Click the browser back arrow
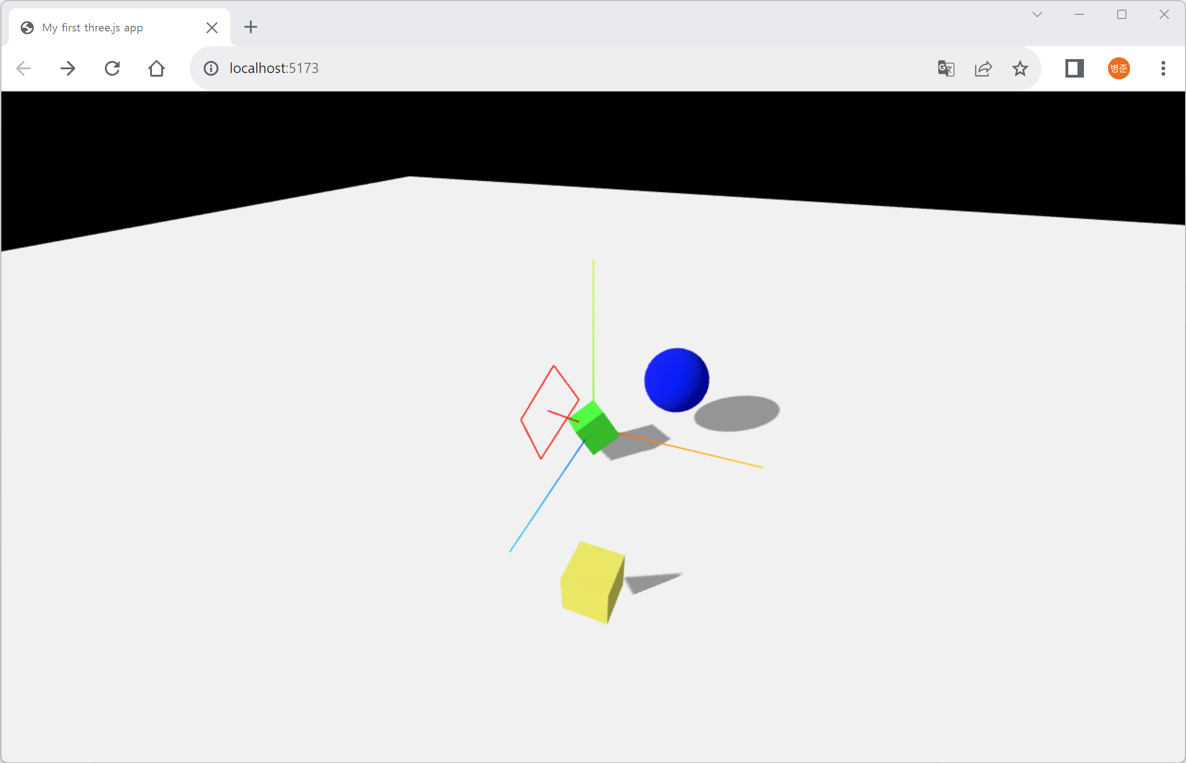 (x=23, y=68)
